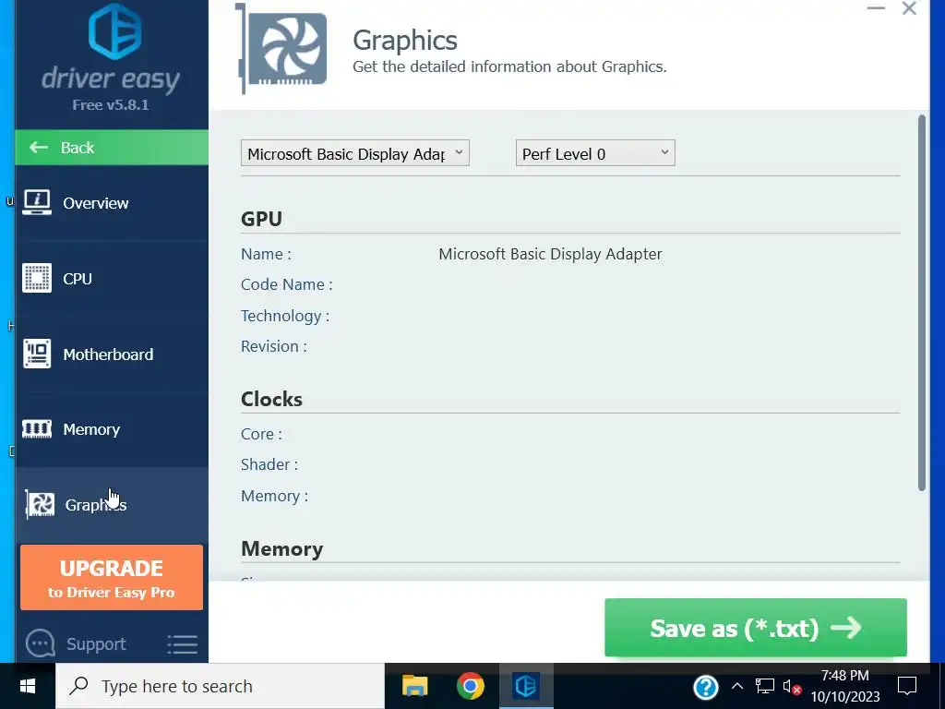Click the GPU name value 'Microsoft Basic Display Adapter'
Image resolution: width=945 pixels, height=709 pixels.
point(550,254)
